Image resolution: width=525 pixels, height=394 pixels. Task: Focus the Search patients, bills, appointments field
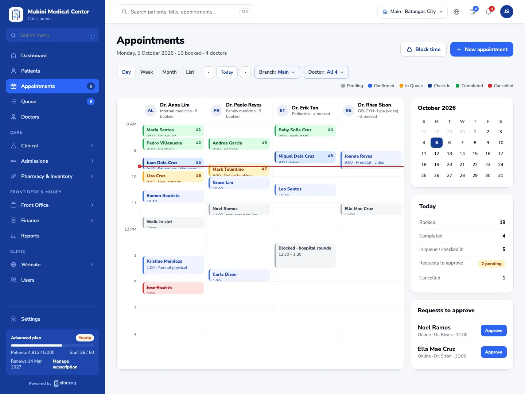point(186,12)
